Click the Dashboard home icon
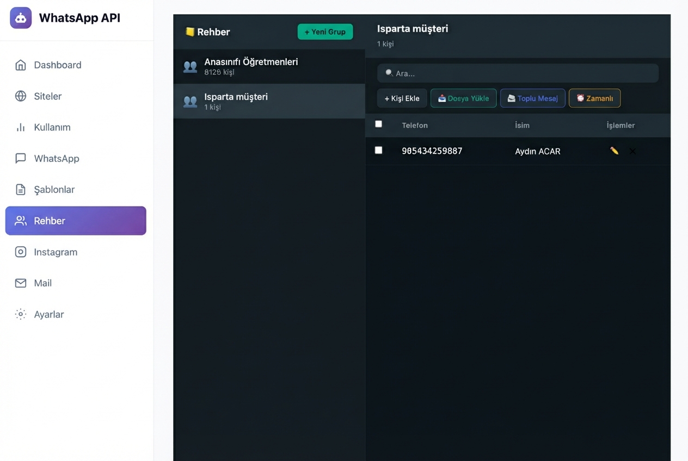 pos(21,65)
